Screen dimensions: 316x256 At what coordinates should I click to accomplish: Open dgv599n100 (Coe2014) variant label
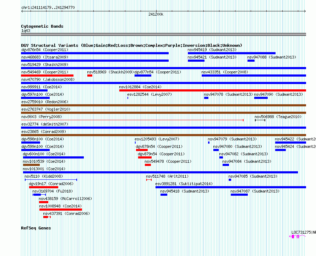coord(43,146)
